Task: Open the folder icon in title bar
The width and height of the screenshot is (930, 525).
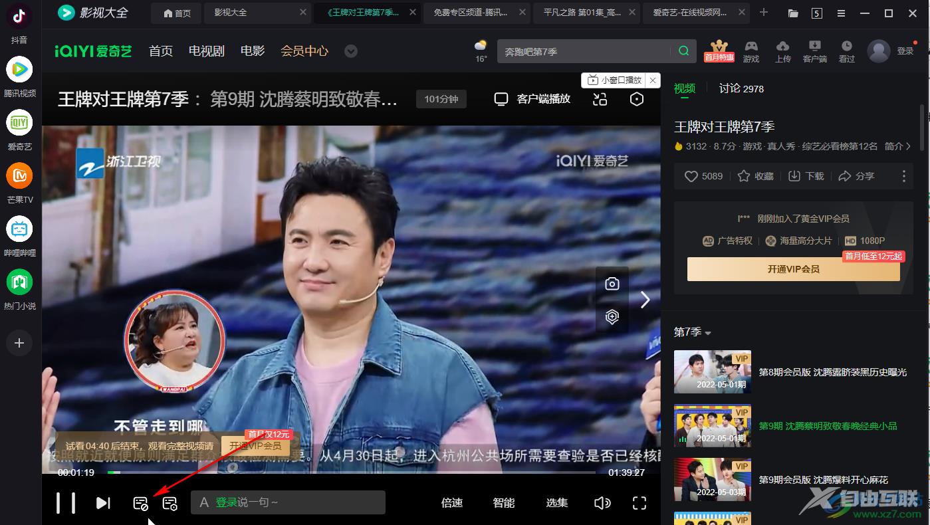Action: point(793,13)
